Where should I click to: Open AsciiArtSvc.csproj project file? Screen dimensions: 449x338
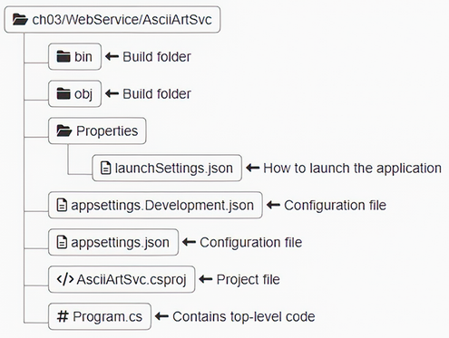[x=122, y=279]
